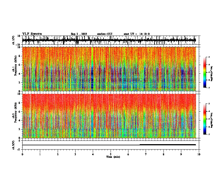Click the ch.1 color scale bar
224x173 pixels.
pyautogui.click(x=205, y=72)
